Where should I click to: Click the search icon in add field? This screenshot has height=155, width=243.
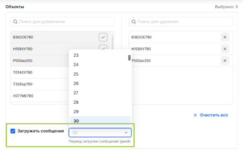pos(15,22)
